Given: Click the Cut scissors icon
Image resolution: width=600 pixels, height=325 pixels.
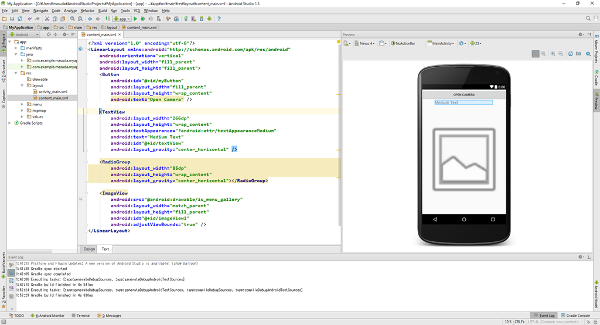Looking at the screenshot, I should pyautogui.click(x=47, y=19).
